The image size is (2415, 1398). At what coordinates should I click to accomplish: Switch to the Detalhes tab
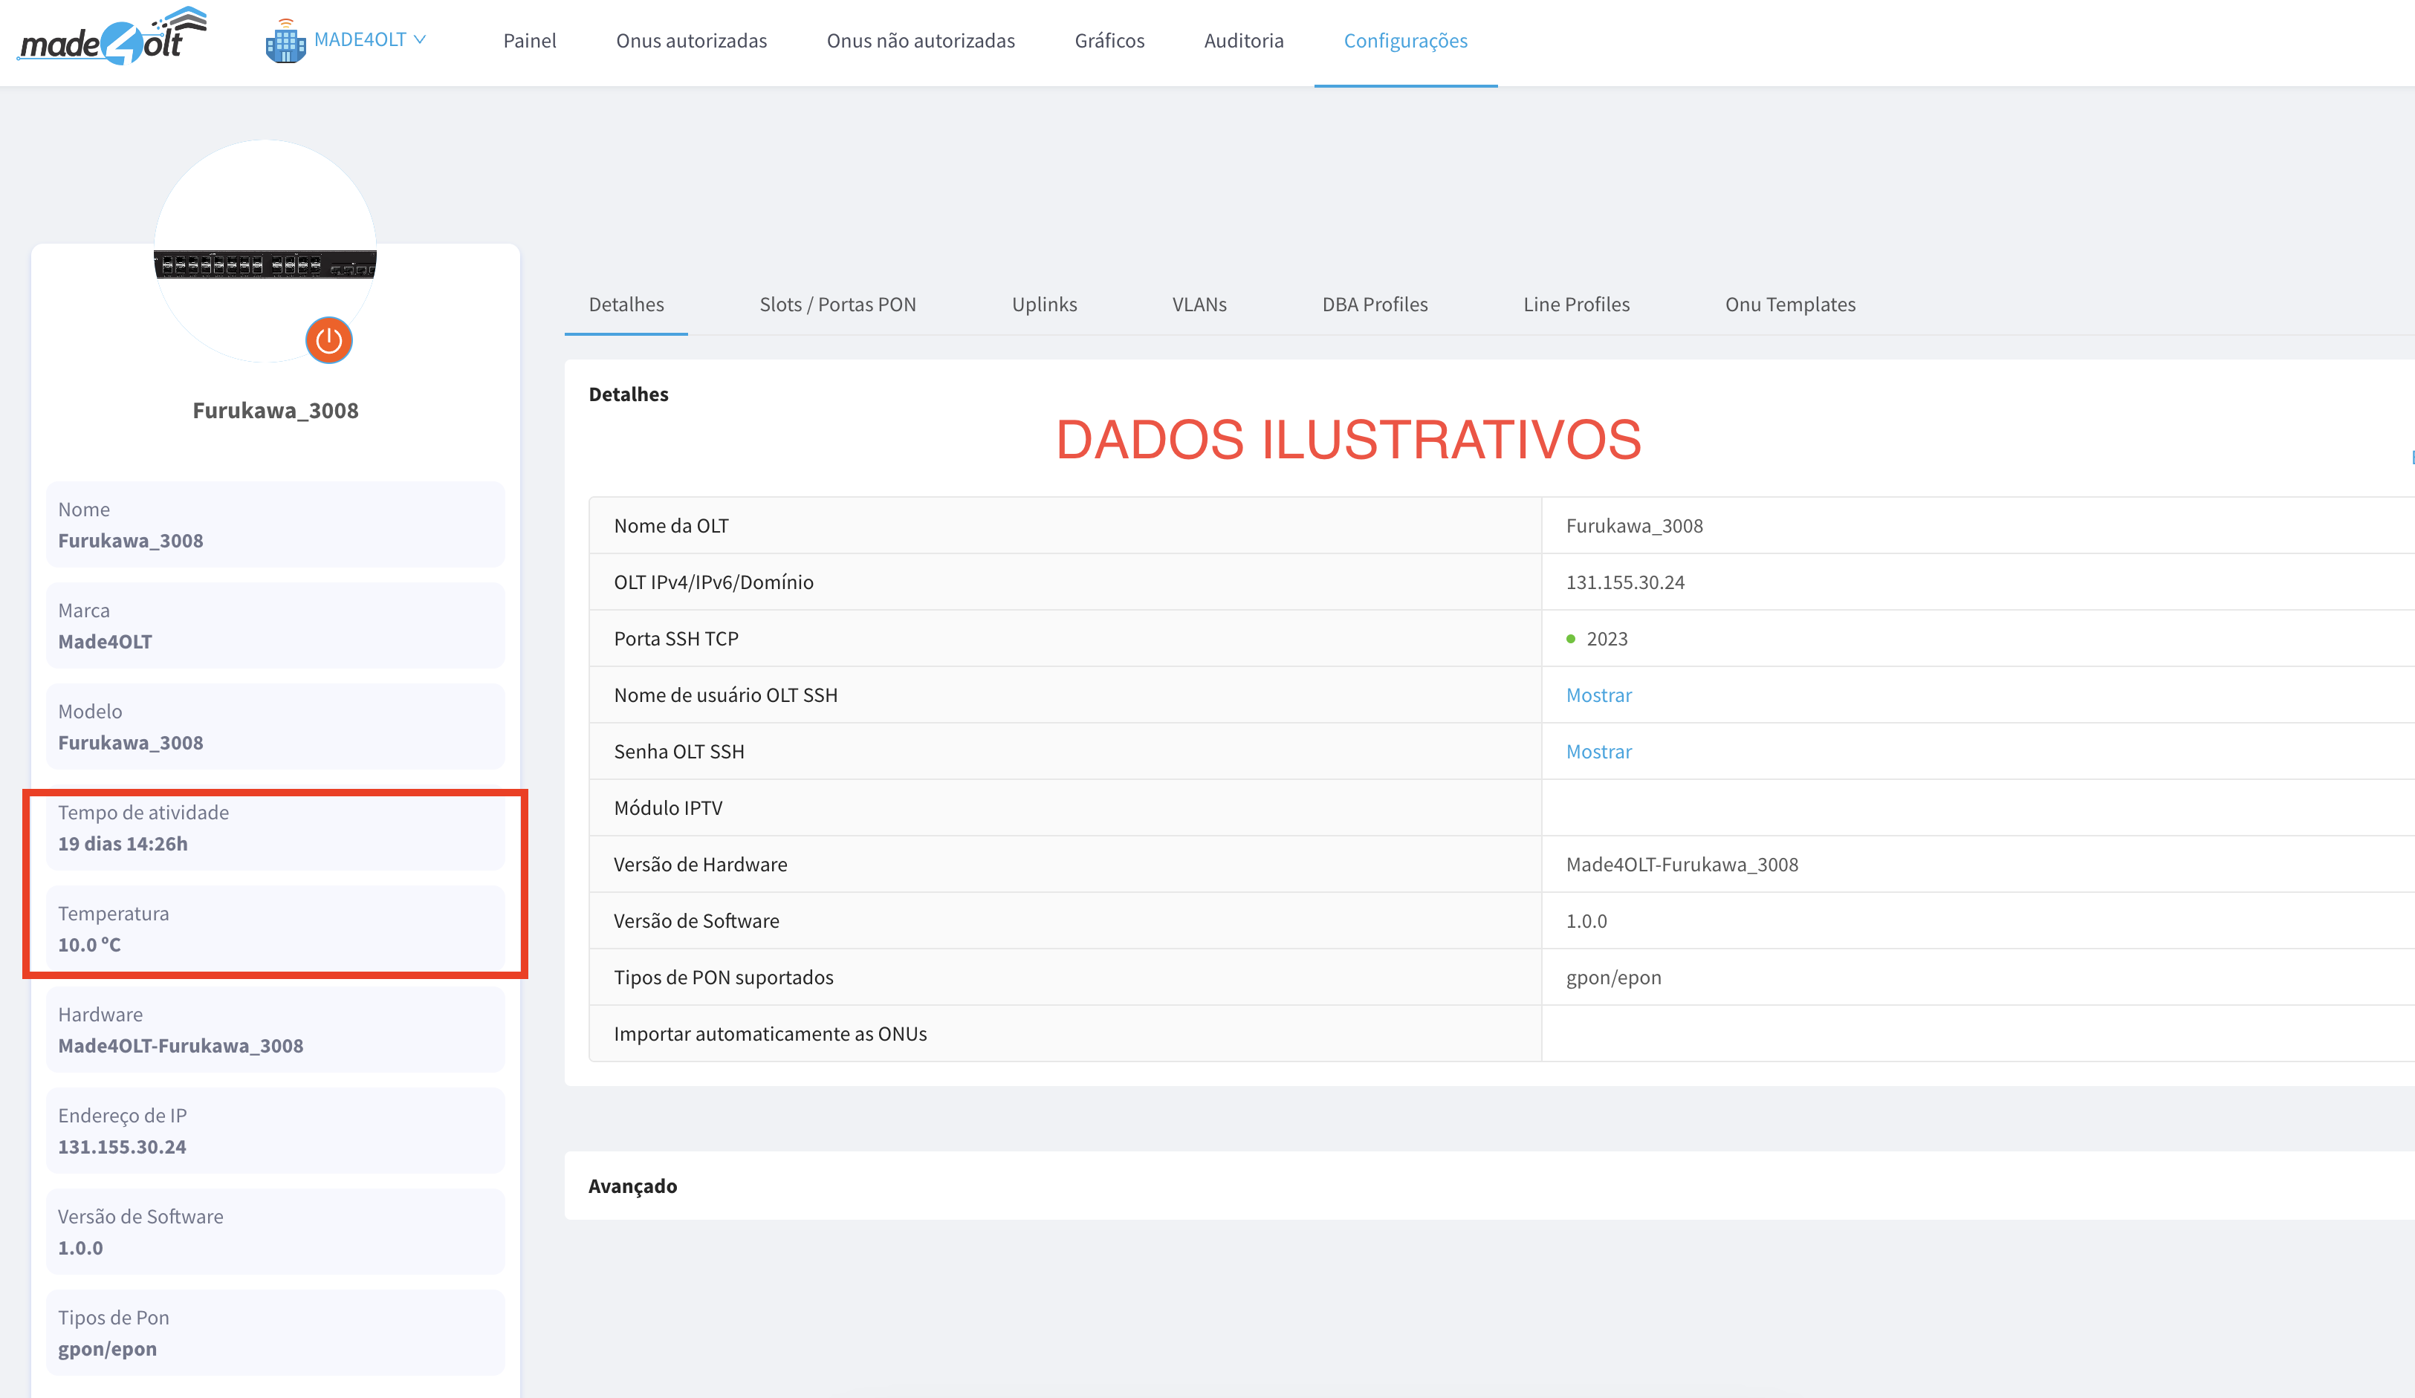(x=626, y=304)
